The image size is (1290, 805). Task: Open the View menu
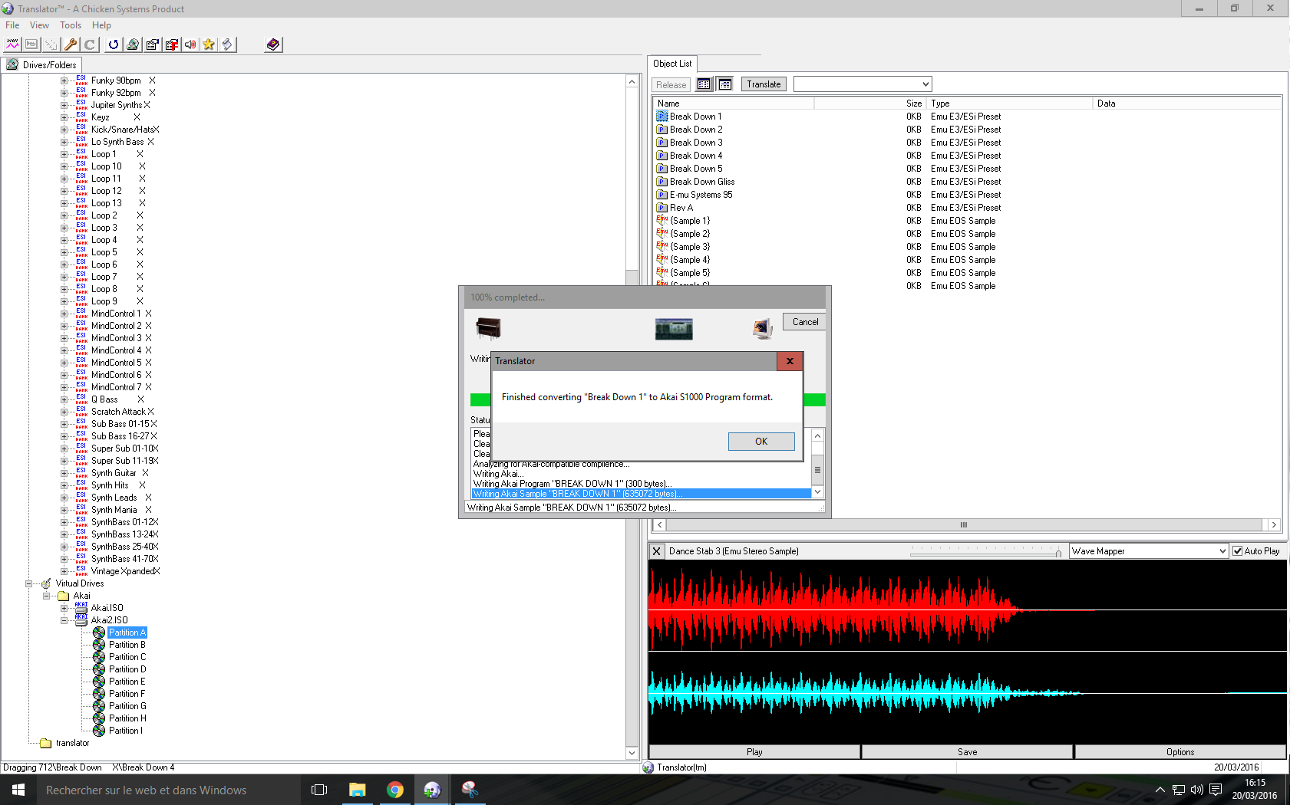(39, 25)
